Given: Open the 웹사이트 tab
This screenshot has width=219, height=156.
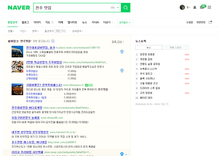Looking at the screenshot, I should point(72,22).
